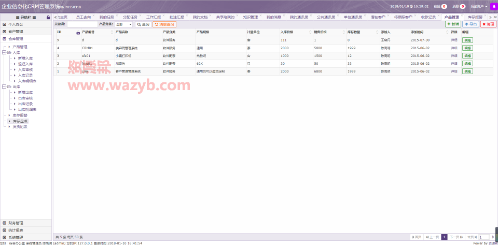Click the 下一页 pager button
The height and width of the screenshot is (246, 498).
coord(457,237)
